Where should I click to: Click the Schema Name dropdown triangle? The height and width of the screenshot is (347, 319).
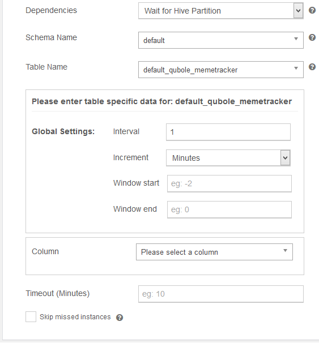[x=296, y=38]
